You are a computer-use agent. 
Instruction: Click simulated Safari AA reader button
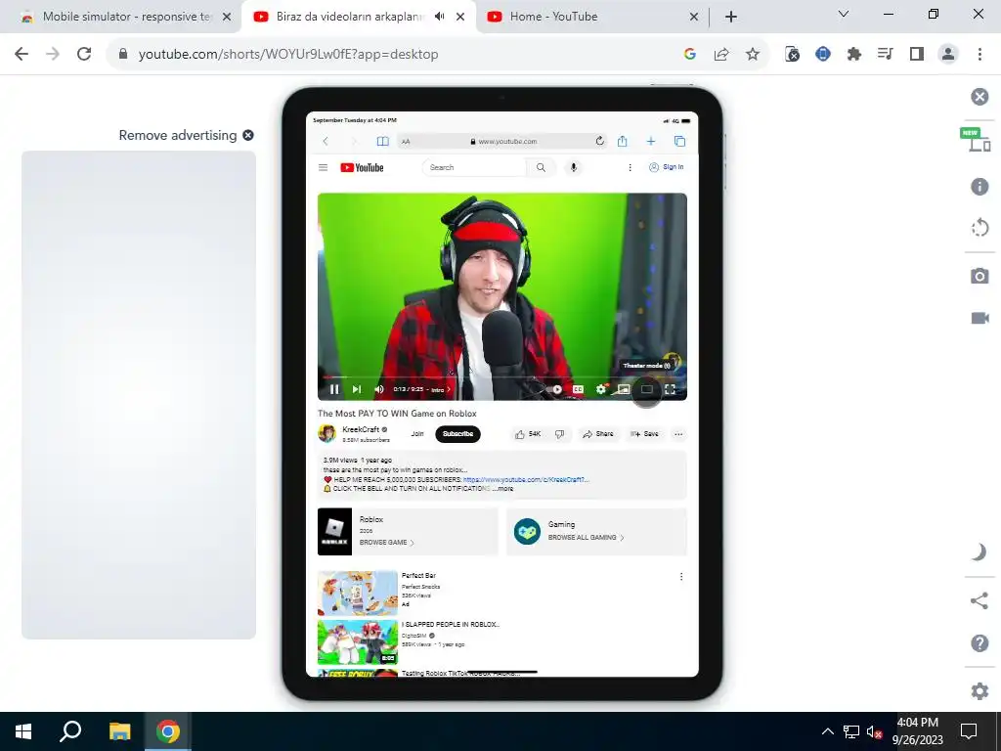click(x=406, y=142)
